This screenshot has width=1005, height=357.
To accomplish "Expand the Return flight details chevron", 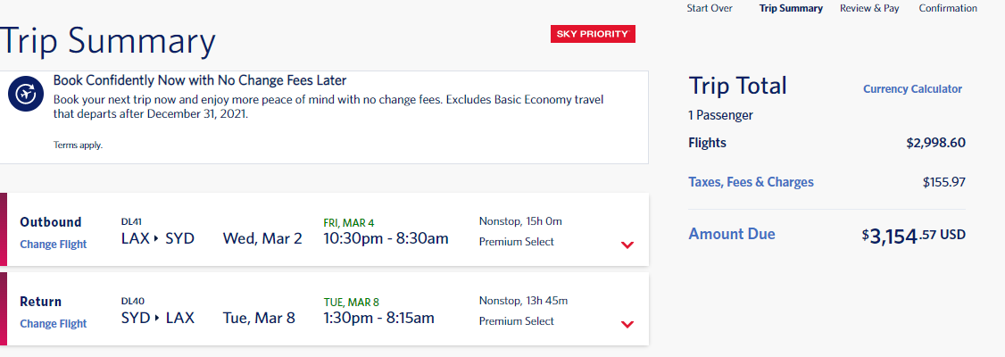I will coord(627,324).
